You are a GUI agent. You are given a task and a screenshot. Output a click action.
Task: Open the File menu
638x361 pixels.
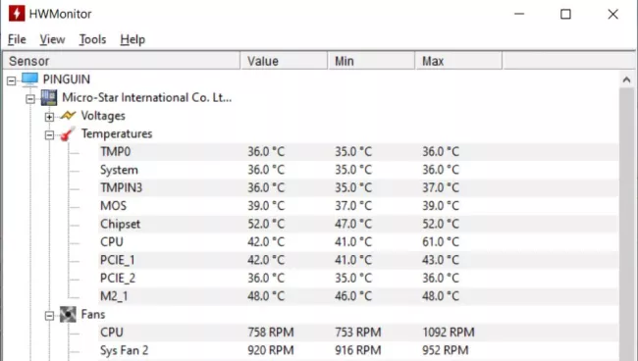pyautogui.click(x=17, y=39)
